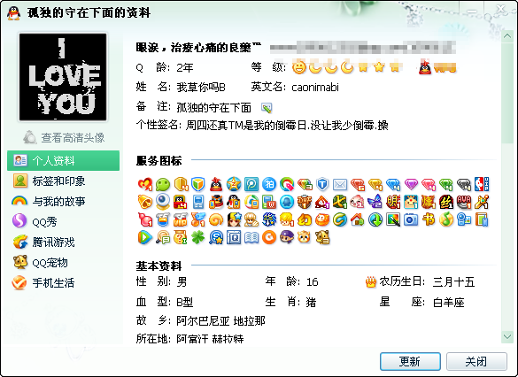This screenshot has width=518, height=377.
Task: Click the golden bell service icon
Action: [145, 202]
